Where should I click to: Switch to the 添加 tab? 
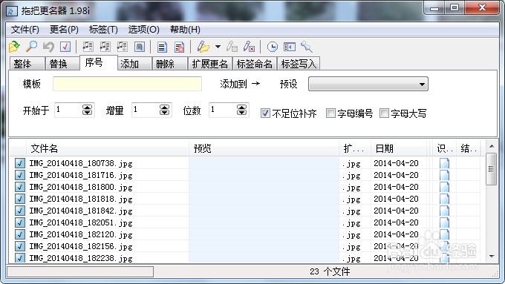(134, 64)
